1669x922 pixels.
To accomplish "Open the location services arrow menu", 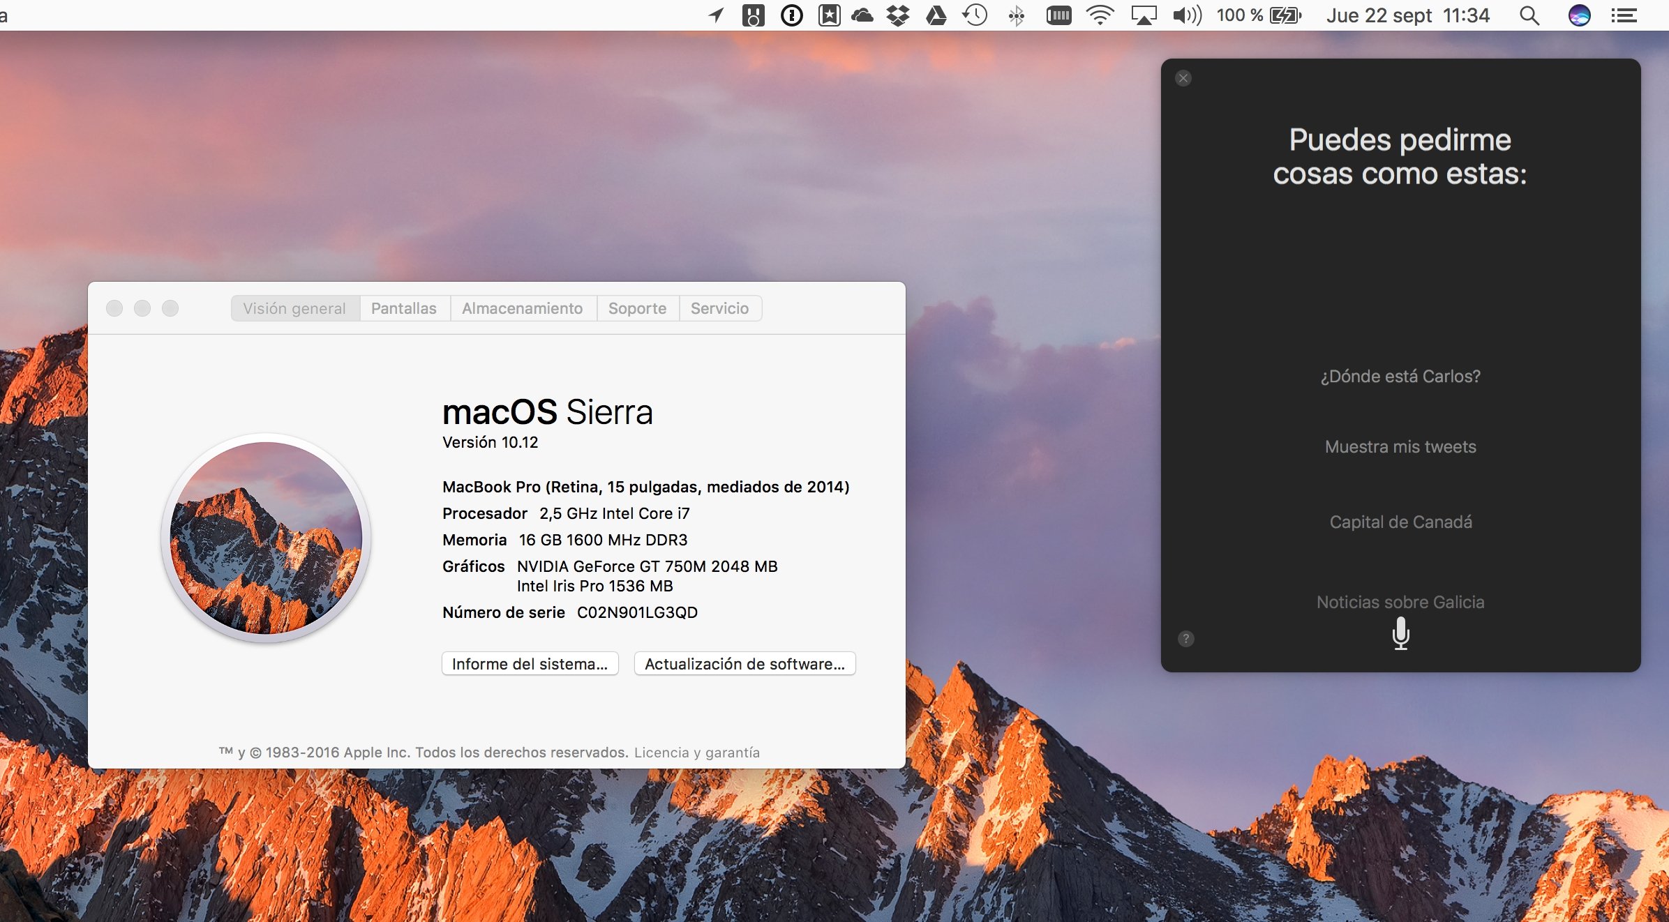I will click(716, 15).
